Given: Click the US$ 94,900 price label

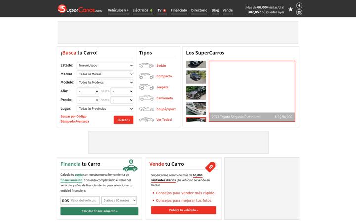Looking at the screenshot, I should coord(284,117).
